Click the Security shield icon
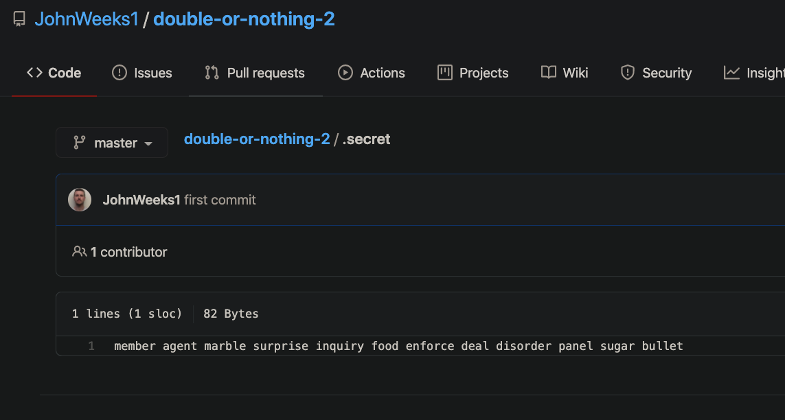Image resolution: width=785 pixels, height=420 pixels. [627, 73]
